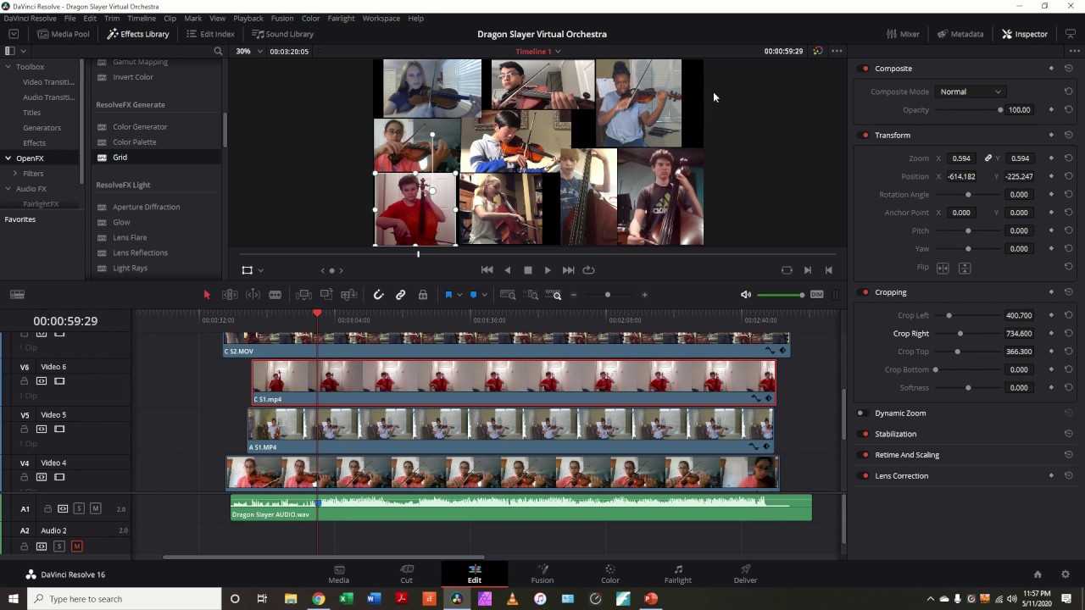Click the Detail Zoom icon
Screen dimensions: 1085x610
click(532, 295)
